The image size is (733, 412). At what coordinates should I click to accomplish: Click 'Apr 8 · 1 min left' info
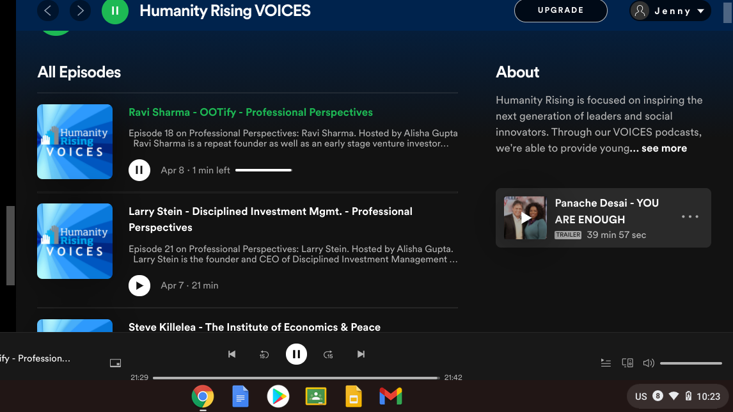tap(196, 171)
